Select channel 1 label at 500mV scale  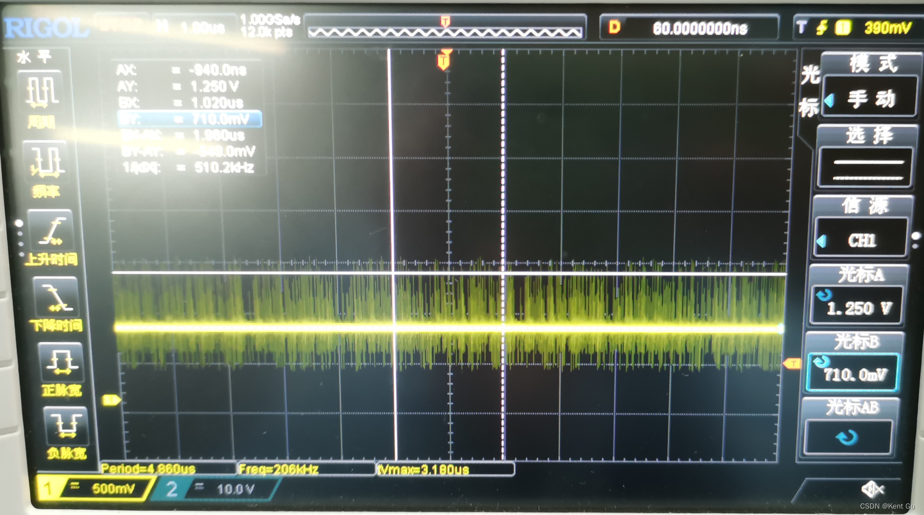[96, 488]
